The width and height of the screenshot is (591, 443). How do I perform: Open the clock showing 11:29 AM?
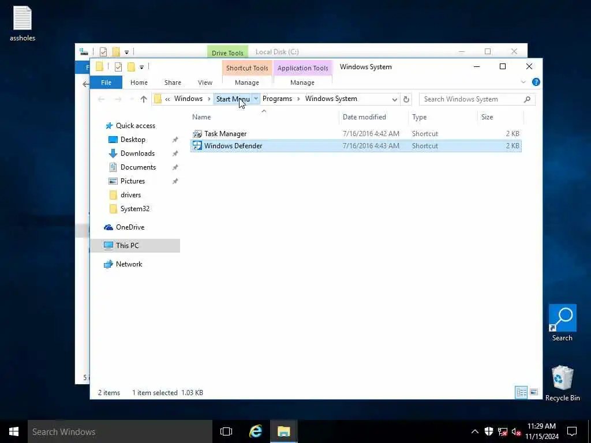tap(541, 431)
